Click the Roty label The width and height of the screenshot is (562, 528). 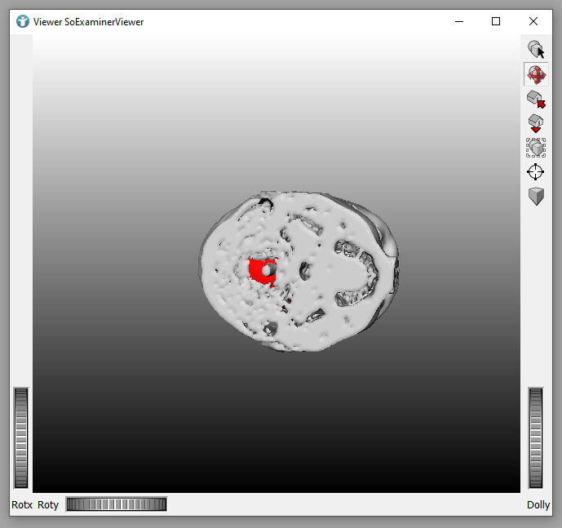coord(48,505)
